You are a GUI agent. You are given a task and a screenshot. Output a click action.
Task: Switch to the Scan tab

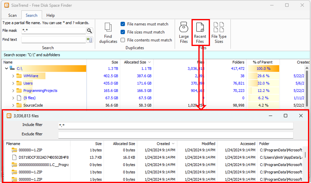point(12,15)
